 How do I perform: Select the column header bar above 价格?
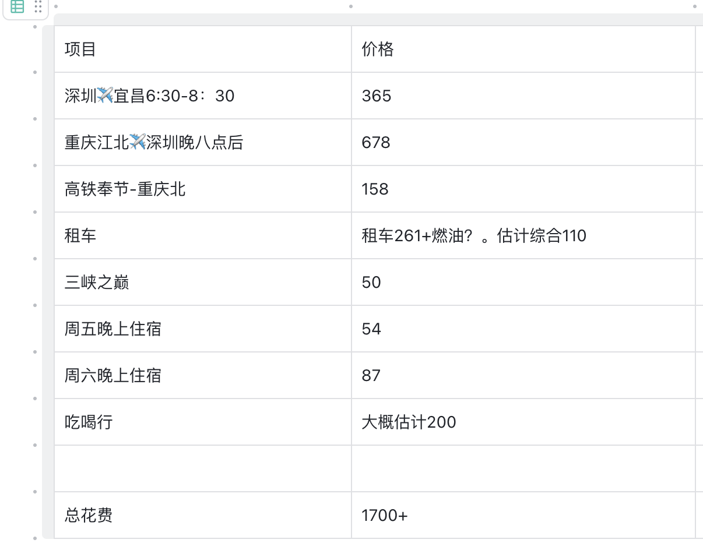(523, 20)
